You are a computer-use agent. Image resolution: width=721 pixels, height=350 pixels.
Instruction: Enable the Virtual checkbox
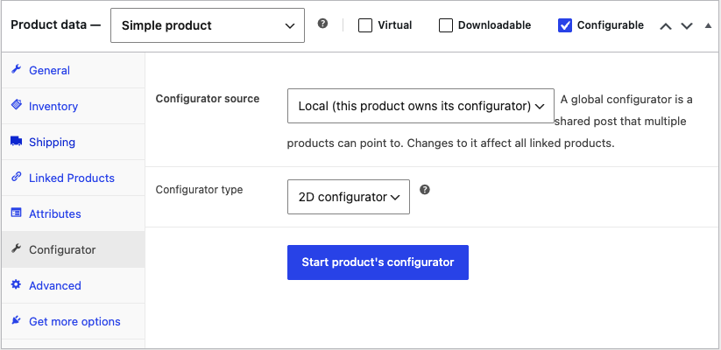tap(365, 25)
